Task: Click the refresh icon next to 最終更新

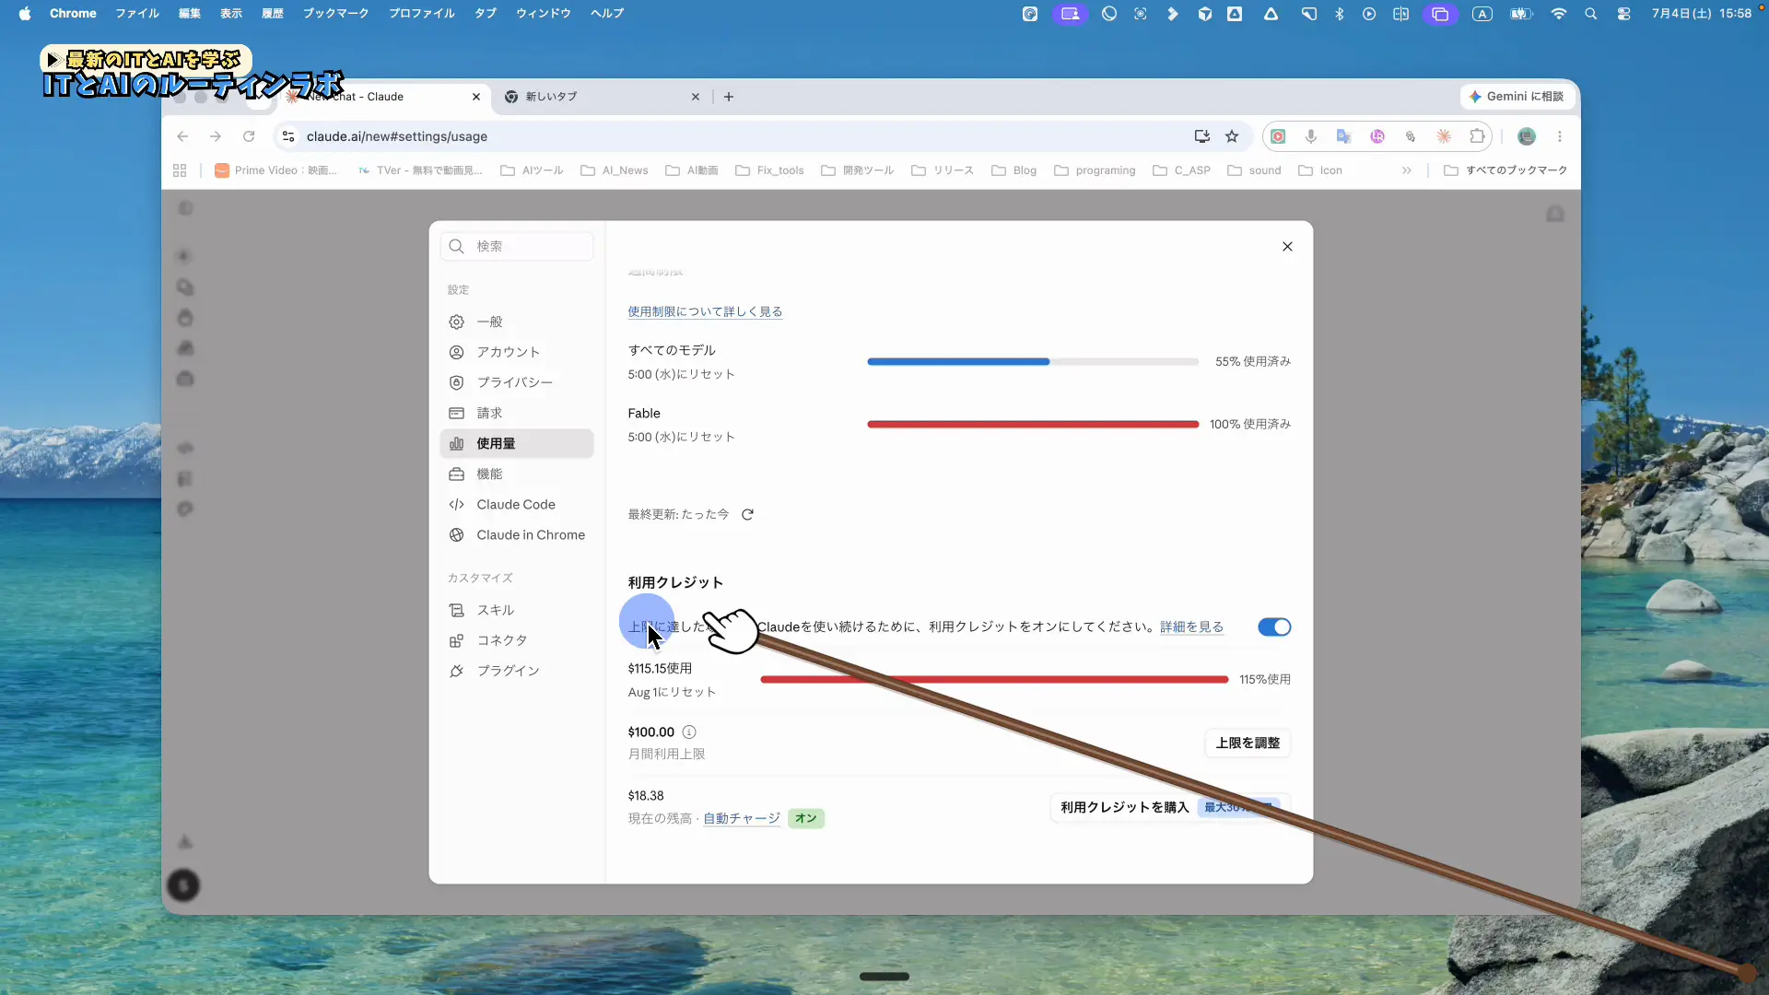Action: [x=747, y=514]
